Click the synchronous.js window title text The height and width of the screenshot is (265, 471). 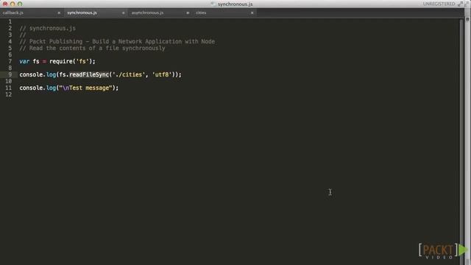tap(235, 4)
